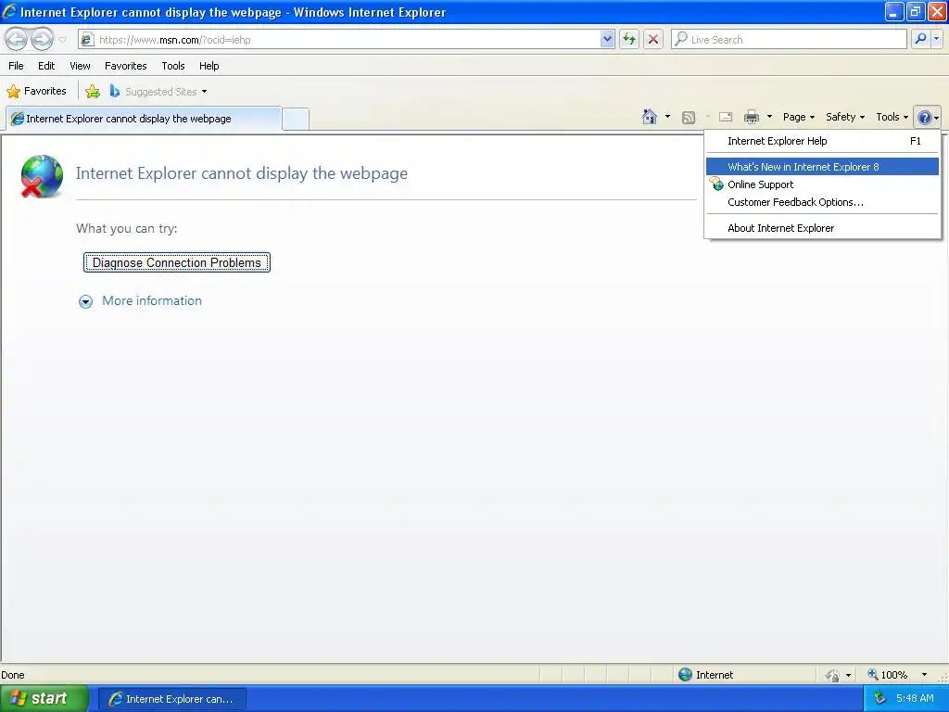
Task: Open the Home button dropdown arrow
Action: tap(667, 117)
